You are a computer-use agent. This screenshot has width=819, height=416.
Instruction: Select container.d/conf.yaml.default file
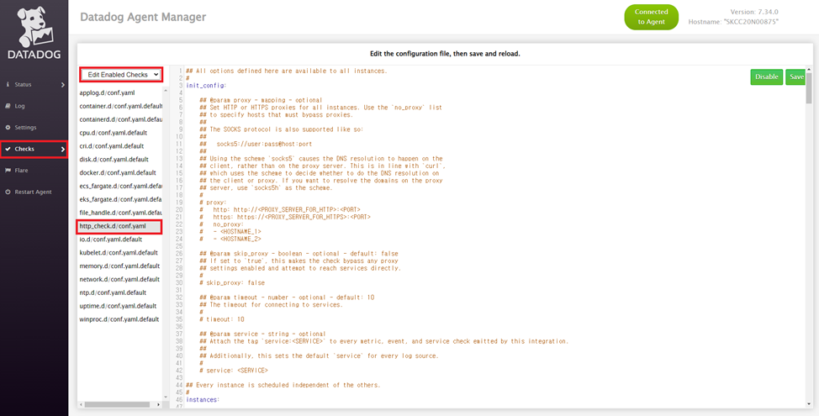(x=120, y=106)
